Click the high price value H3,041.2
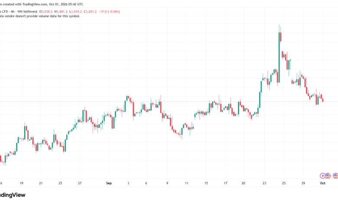This screenshot has height=203, width=338. (61, 12)
